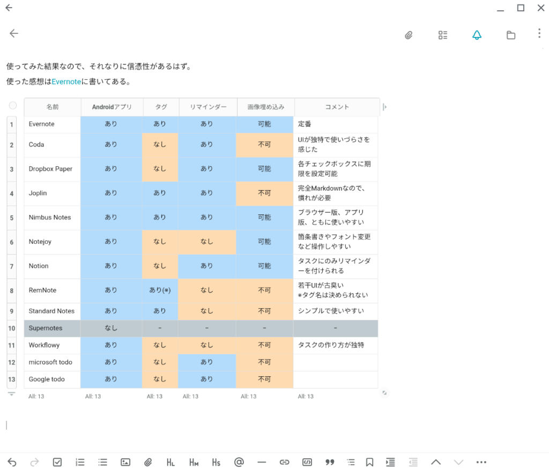
Task: Insert a numbered list
Action: (x=80, y=462)
